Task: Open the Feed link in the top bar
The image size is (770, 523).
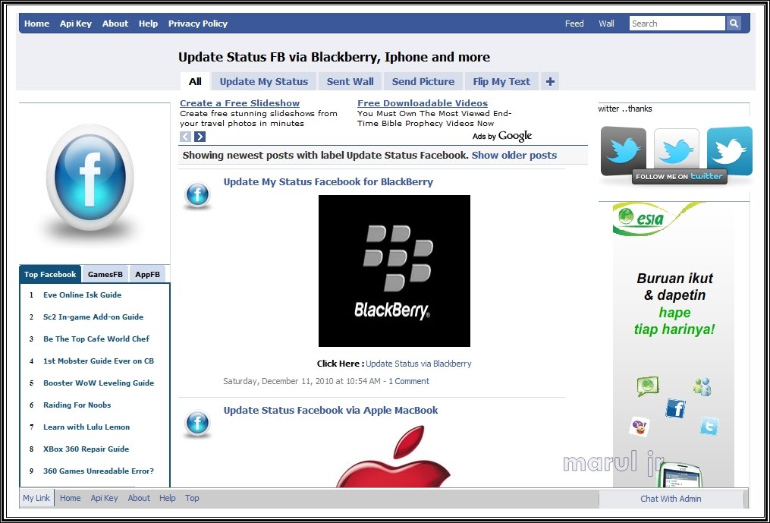Action: tap(574, 23)
